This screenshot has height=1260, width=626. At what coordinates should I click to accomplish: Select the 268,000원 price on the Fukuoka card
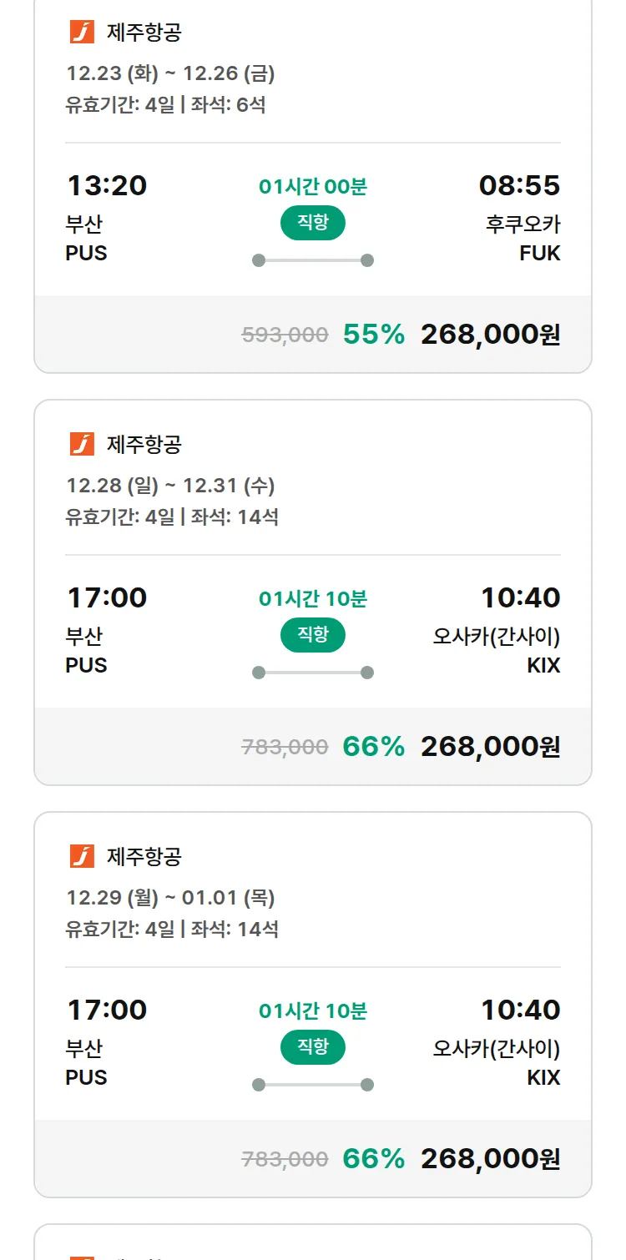point(490,335)
